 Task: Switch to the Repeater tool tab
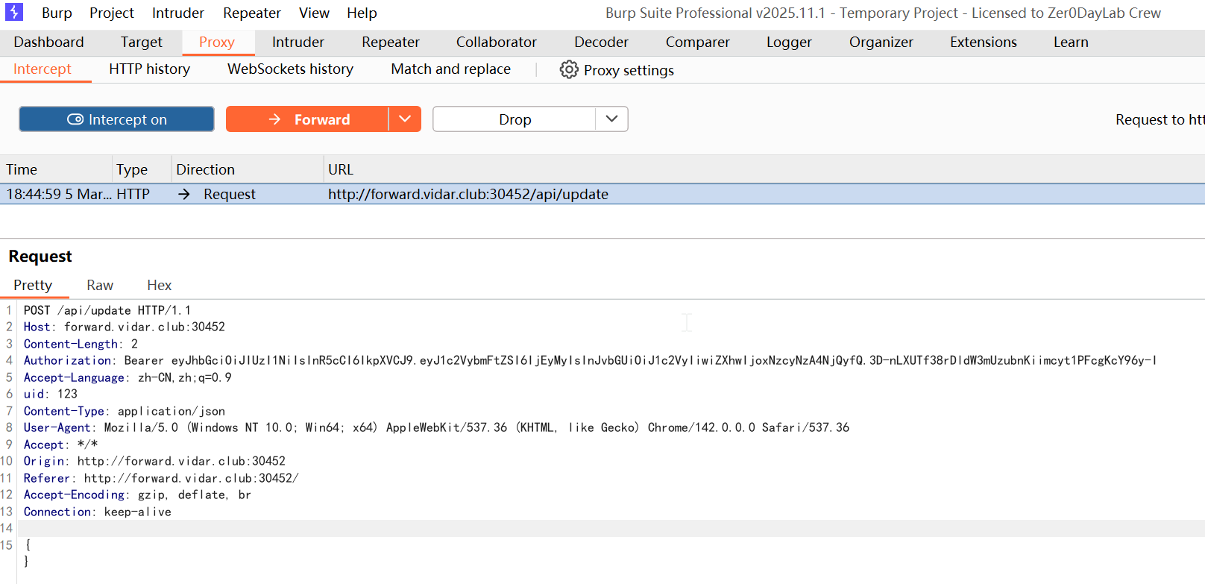[x=390, y=43]
